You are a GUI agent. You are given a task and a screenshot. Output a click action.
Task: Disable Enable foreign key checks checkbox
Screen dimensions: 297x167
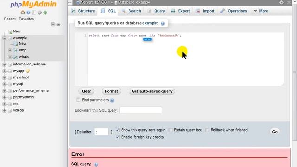[117, 137]
